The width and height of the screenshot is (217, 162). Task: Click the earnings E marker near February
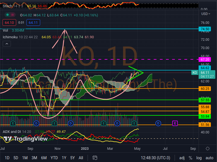(103, 123)
